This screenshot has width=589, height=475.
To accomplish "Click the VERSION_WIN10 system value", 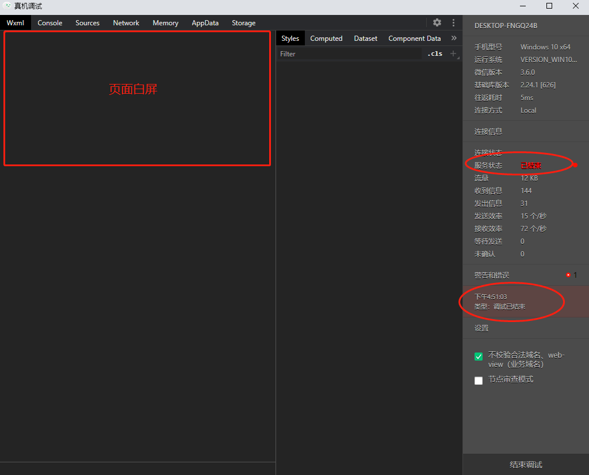I will [x=549, y=60].
